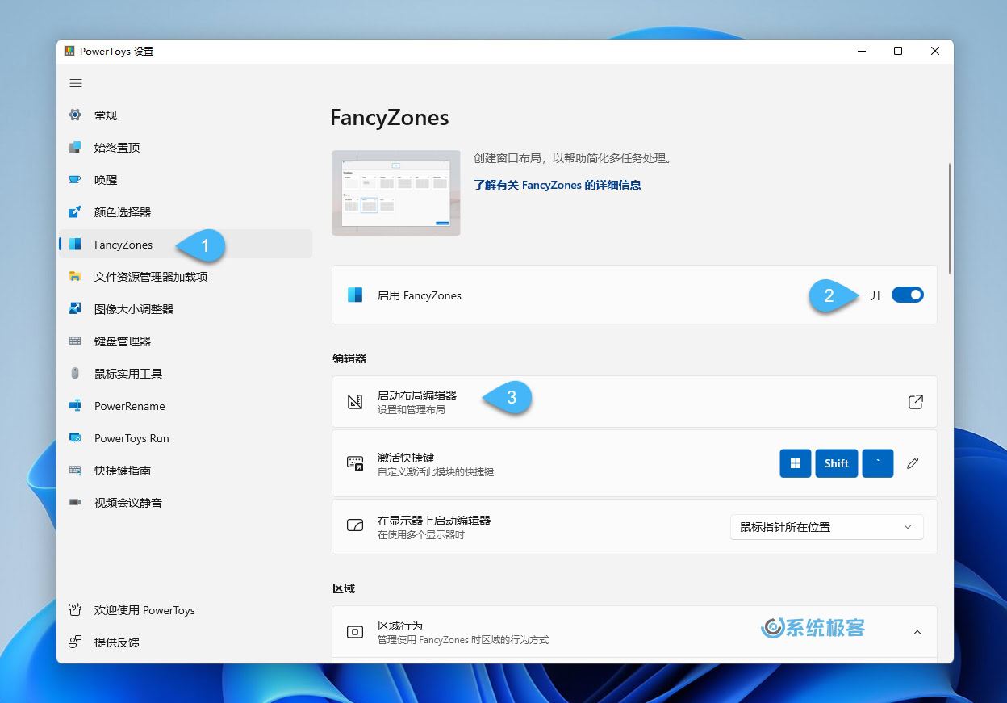Click the open-window icon on 启动布局编辑器 row
1007x703 pixels.
coord(916,402)
